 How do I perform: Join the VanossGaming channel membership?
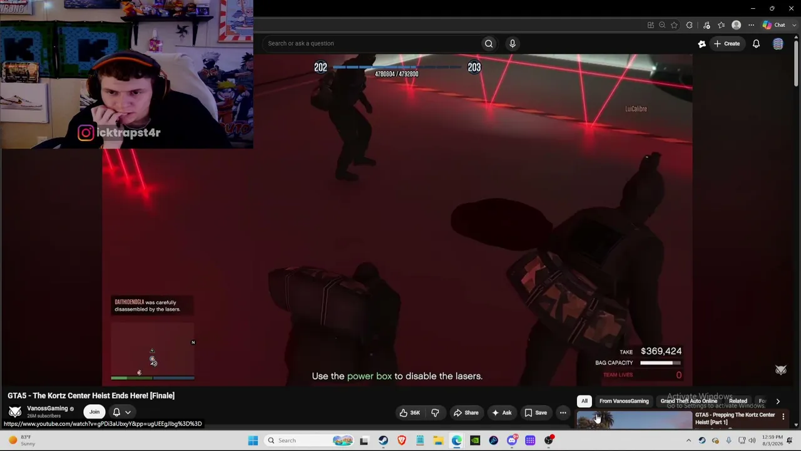[x=94, y=412]
